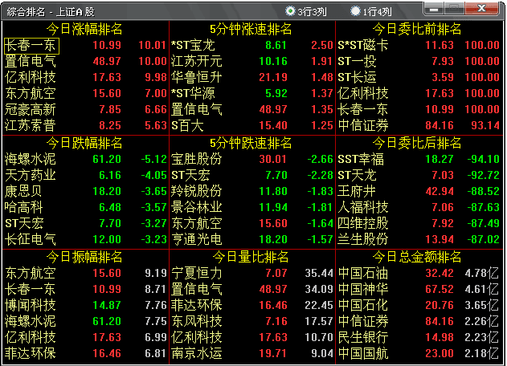Select 王府井 stock row
Image resolution: width=507 pixels, height=366 pixels.
pyautogui.click(x=419, y=191)
